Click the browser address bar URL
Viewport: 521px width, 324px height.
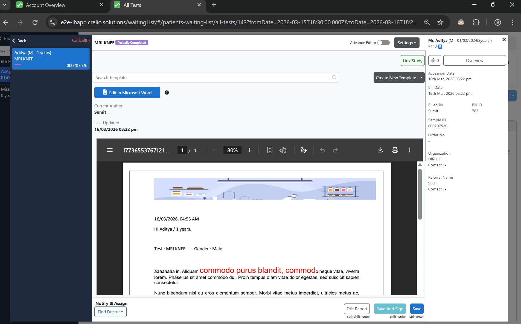tap(239, 22)
